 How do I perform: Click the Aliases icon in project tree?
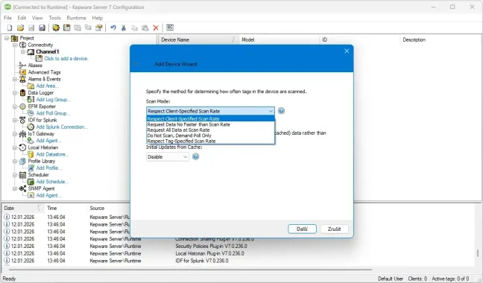(22, 66)
